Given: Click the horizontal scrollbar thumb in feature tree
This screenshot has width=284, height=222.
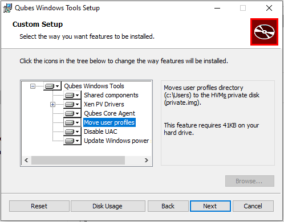Looking at the screenshot, I should (78, 161).
